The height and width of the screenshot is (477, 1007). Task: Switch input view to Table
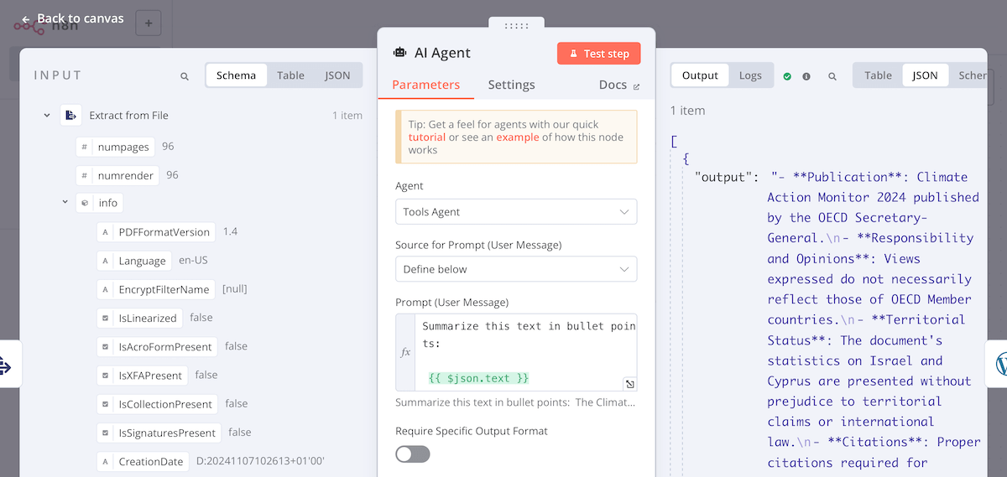coord(290,75)
